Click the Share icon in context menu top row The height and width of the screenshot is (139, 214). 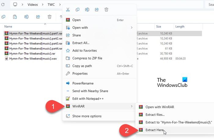[x=97, y=10]
